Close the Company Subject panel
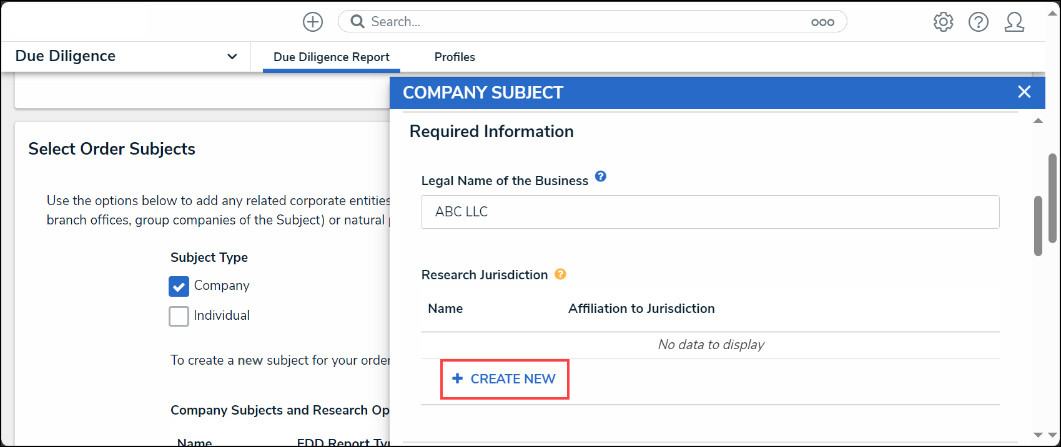The image size is (1061, 447). 1024,92
